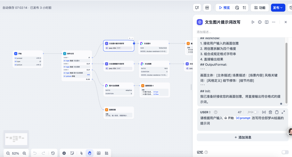Click the export image icon in the bottom toolbar
292x157 pixels.
pyautogui.click(x=99, y=153)
